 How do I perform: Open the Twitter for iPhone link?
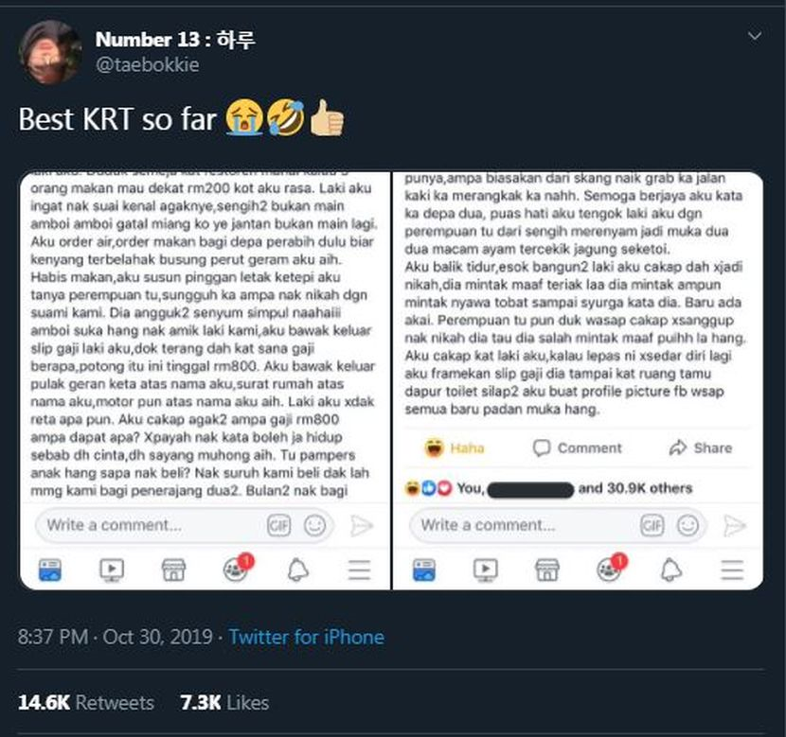[306, 638]
